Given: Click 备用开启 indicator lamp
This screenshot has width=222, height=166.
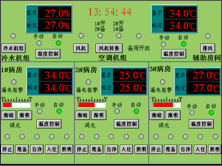Looking at the screenshot, I should [x=139, y=36].
